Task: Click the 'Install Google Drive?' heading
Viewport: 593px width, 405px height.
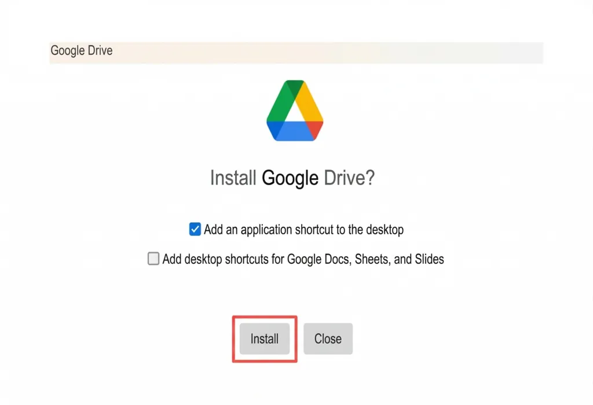Action: point(292,177)
